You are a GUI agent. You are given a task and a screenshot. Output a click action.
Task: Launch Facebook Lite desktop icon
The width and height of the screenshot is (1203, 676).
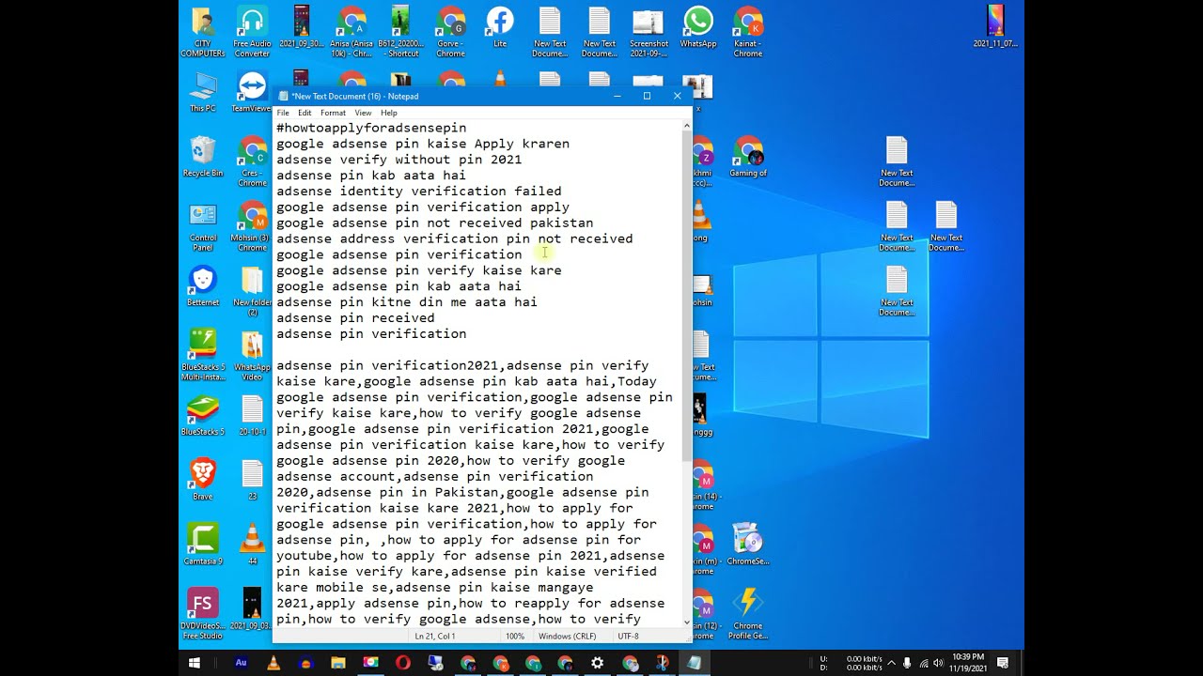click(x=500, y=27)
